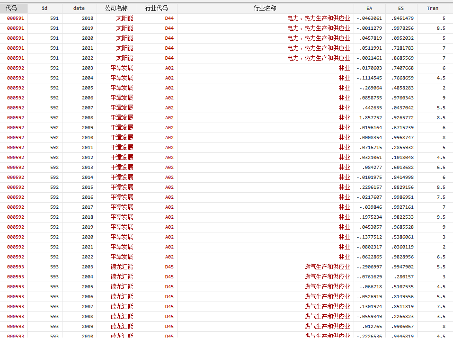Click the EA column header
The image size is (453, 338).
coord(369,8)
